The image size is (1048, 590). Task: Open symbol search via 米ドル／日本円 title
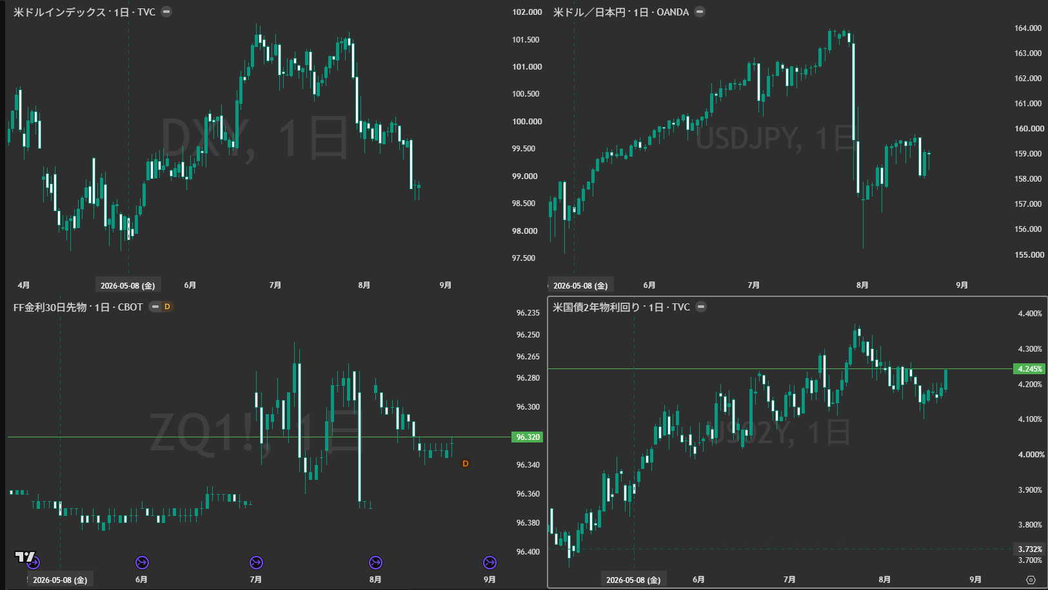[589, 12]
